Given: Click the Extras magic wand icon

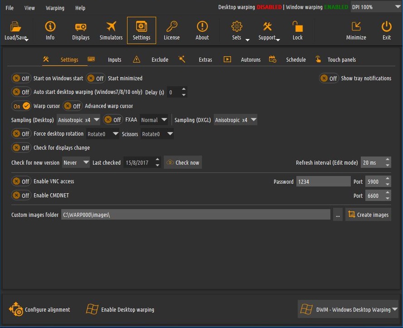Looking at the screenshot, I should click(x=182, y=59).
